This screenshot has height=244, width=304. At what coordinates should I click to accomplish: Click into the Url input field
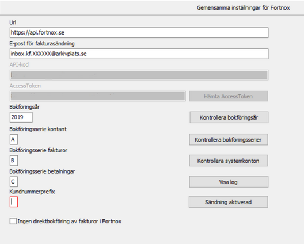coord(139,33)
